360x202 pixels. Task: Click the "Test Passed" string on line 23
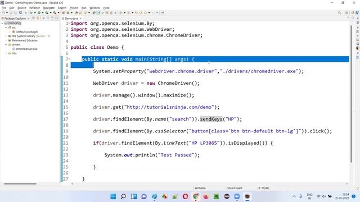176,155
